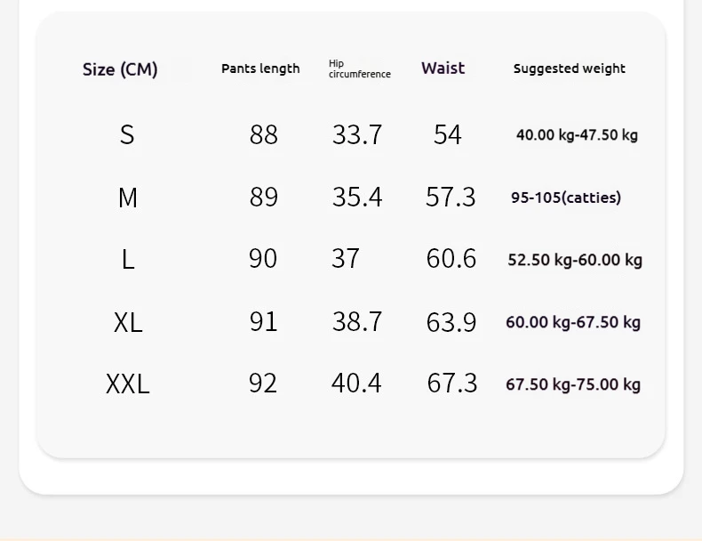This screenshot has width=702, height=541.
Task: Click the 67.50 kg-75.00 kg weight cell
Action: coord(573,384)
